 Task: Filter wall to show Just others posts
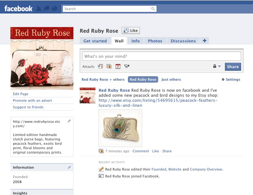pos(170,79)
